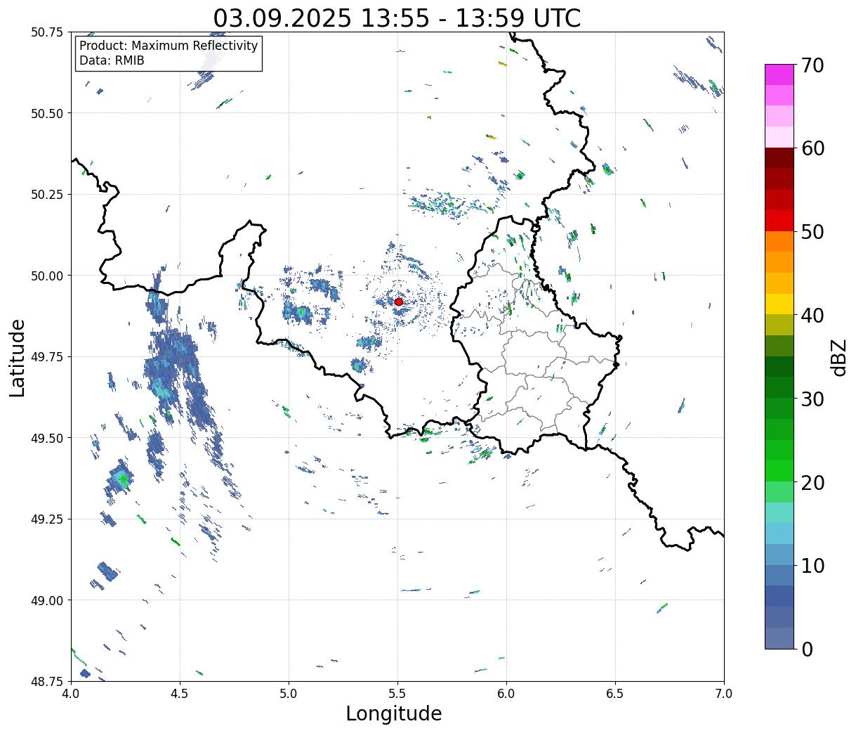Viewport: 856px width, 731px height.
Task: Click the latitude tick label 50.25
Action: point(47,195)
